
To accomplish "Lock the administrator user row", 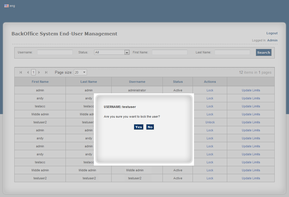I will (x=210, y=90).
